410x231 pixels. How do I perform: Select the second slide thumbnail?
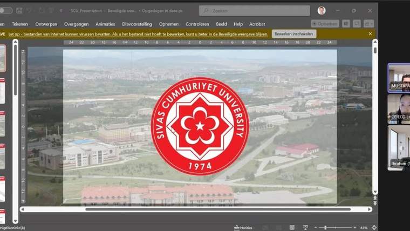2,91
